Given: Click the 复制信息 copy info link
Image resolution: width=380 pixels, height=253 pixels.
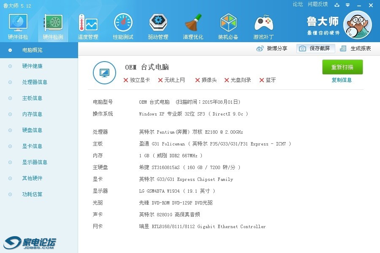Looking at the screenshot, I should click(x=342, y=80).
